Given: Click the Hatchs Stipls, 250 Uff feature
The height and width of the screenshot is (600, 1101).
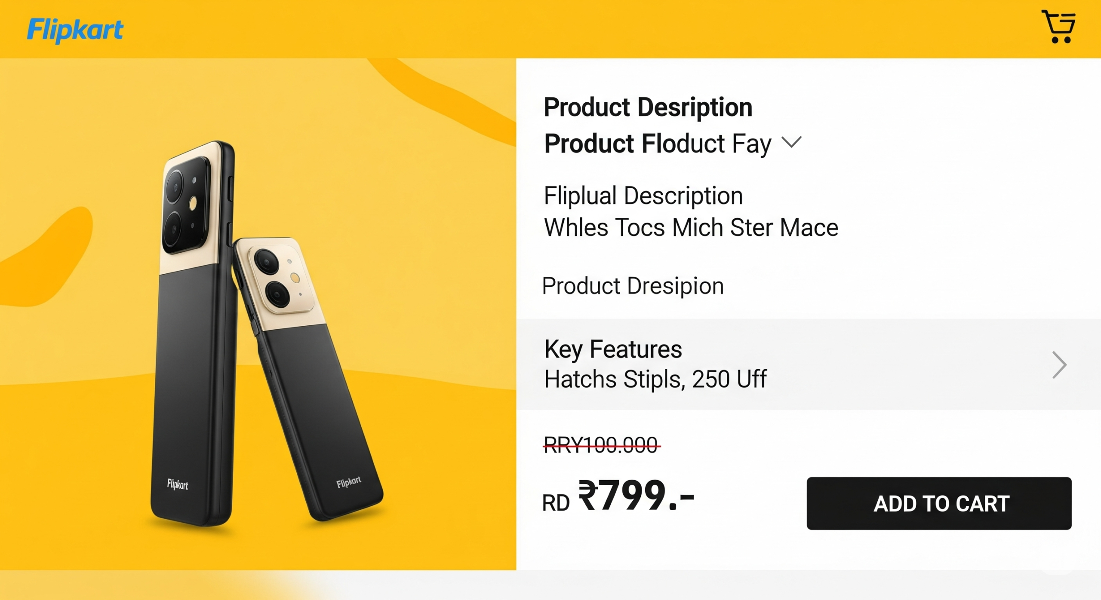Looking at the screenshot, I should (x=655, y=379).
